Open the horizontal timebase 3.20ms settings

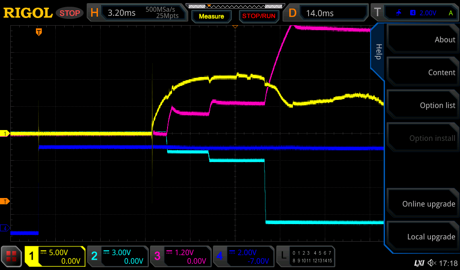point(137,13)
